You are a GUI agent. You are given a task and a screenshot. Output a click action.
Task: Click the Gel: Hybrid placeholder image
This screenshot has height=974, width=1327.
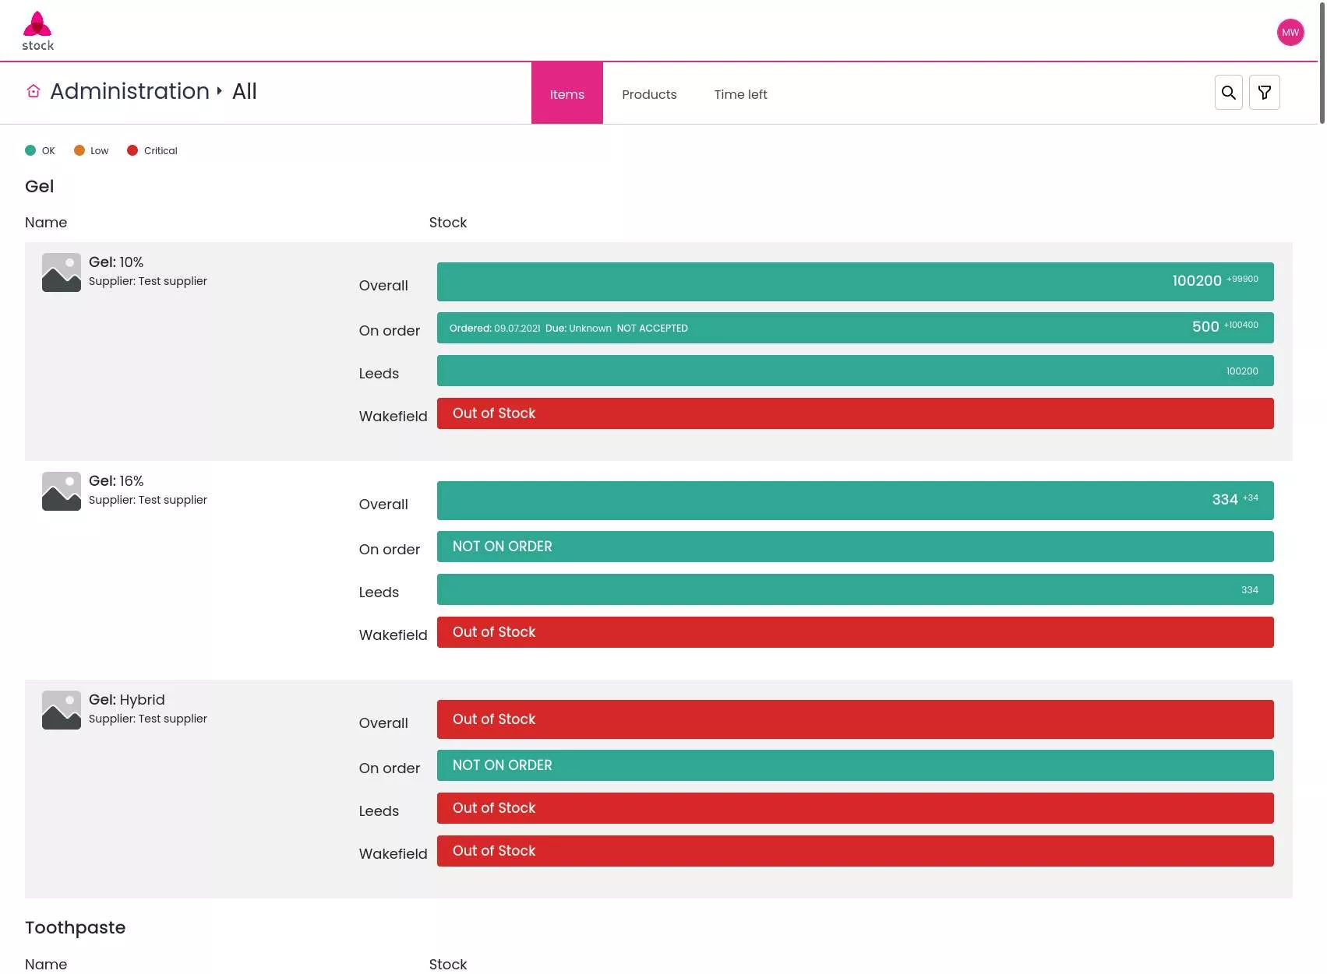[x=62, y=710]
